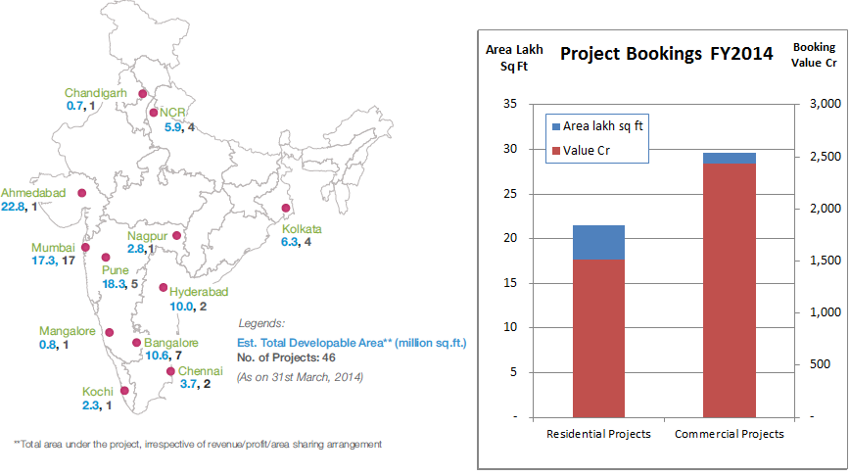Screen dimensions: 850x476
Task: Select the Kochi location dot
Action: (124, 390)
